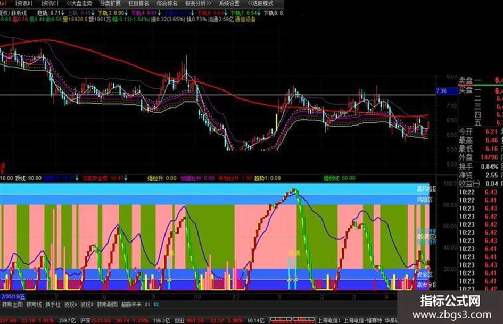Screen dimensions: 503x324
Task: Switch to 薛斯副图 indicator tab
Action: coord(108,304)
